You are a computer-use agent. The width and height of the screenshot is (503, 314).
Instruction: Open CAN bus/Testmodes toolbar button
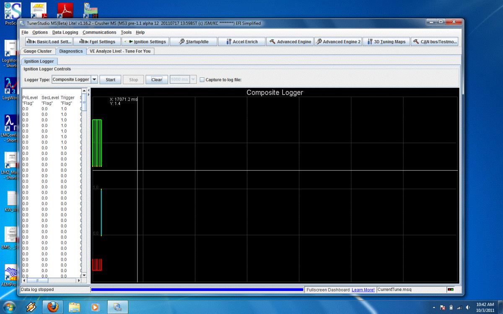pyautogui.click(x=435, y=42)
